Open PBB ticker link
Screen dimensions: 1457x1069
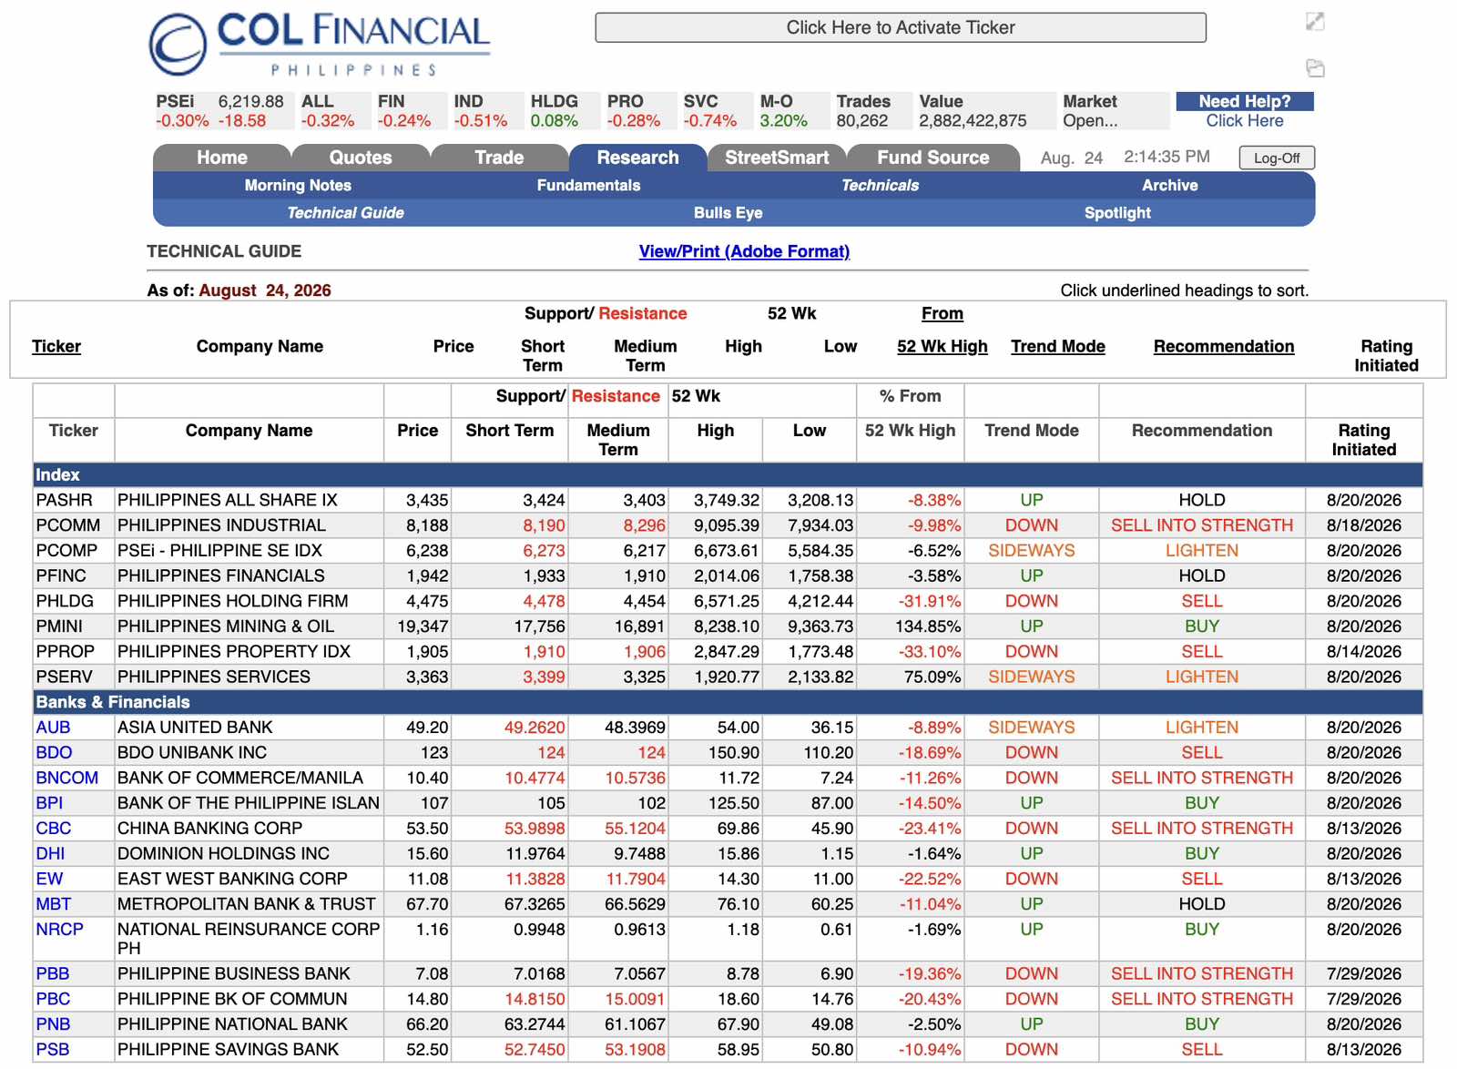coord(53,973)
